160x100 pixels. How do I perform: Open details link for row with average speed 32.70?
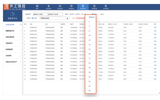(155, 41)
